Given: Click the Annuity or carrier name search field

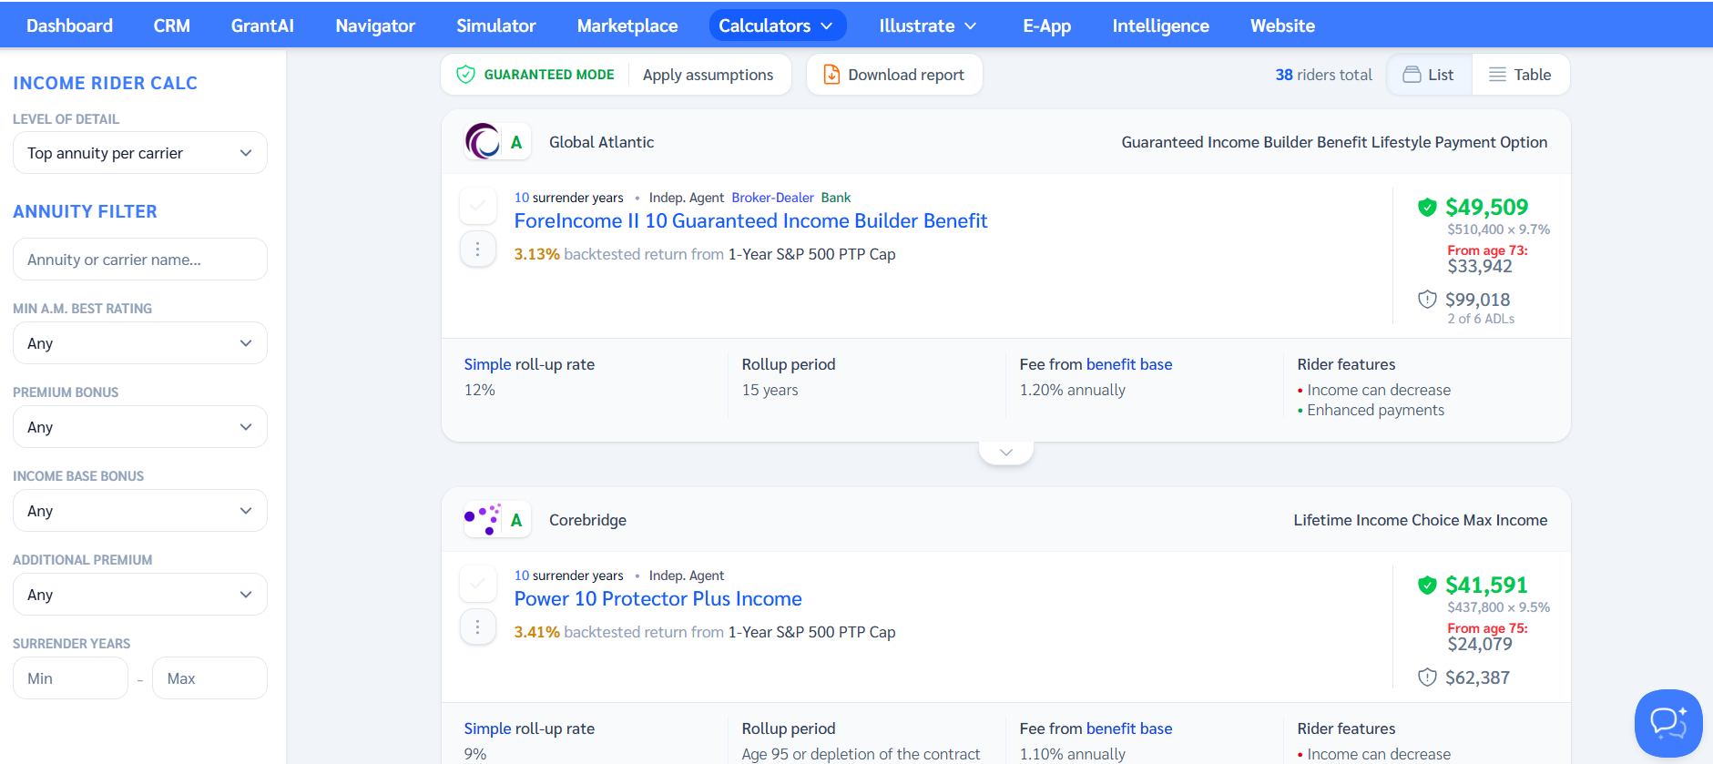Looking at the screenshot, I should [x=140, y=260].
